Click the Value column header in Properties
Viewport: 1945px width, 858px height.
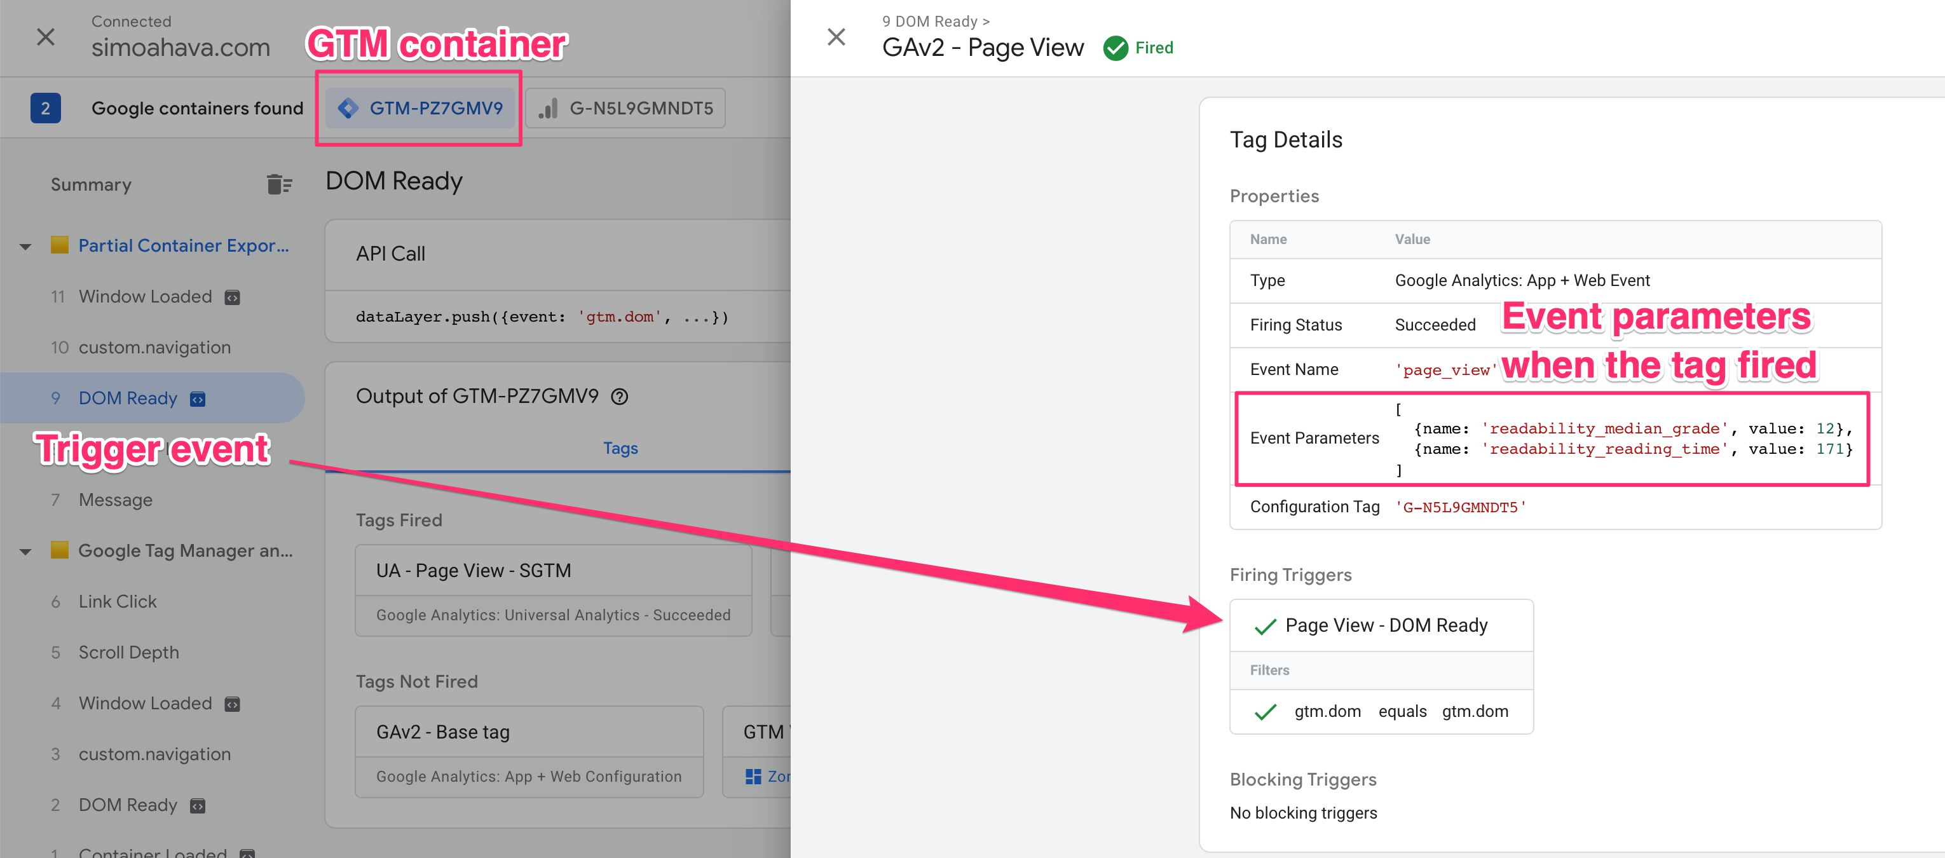1412,240
